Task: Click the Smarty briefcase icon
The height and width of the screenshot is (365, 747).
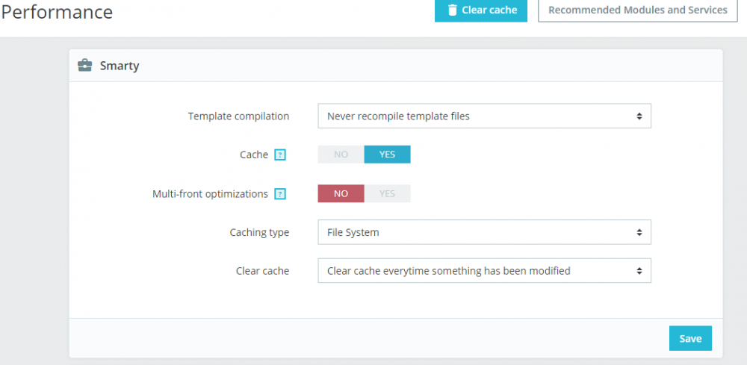Action: tap(85, 66)
